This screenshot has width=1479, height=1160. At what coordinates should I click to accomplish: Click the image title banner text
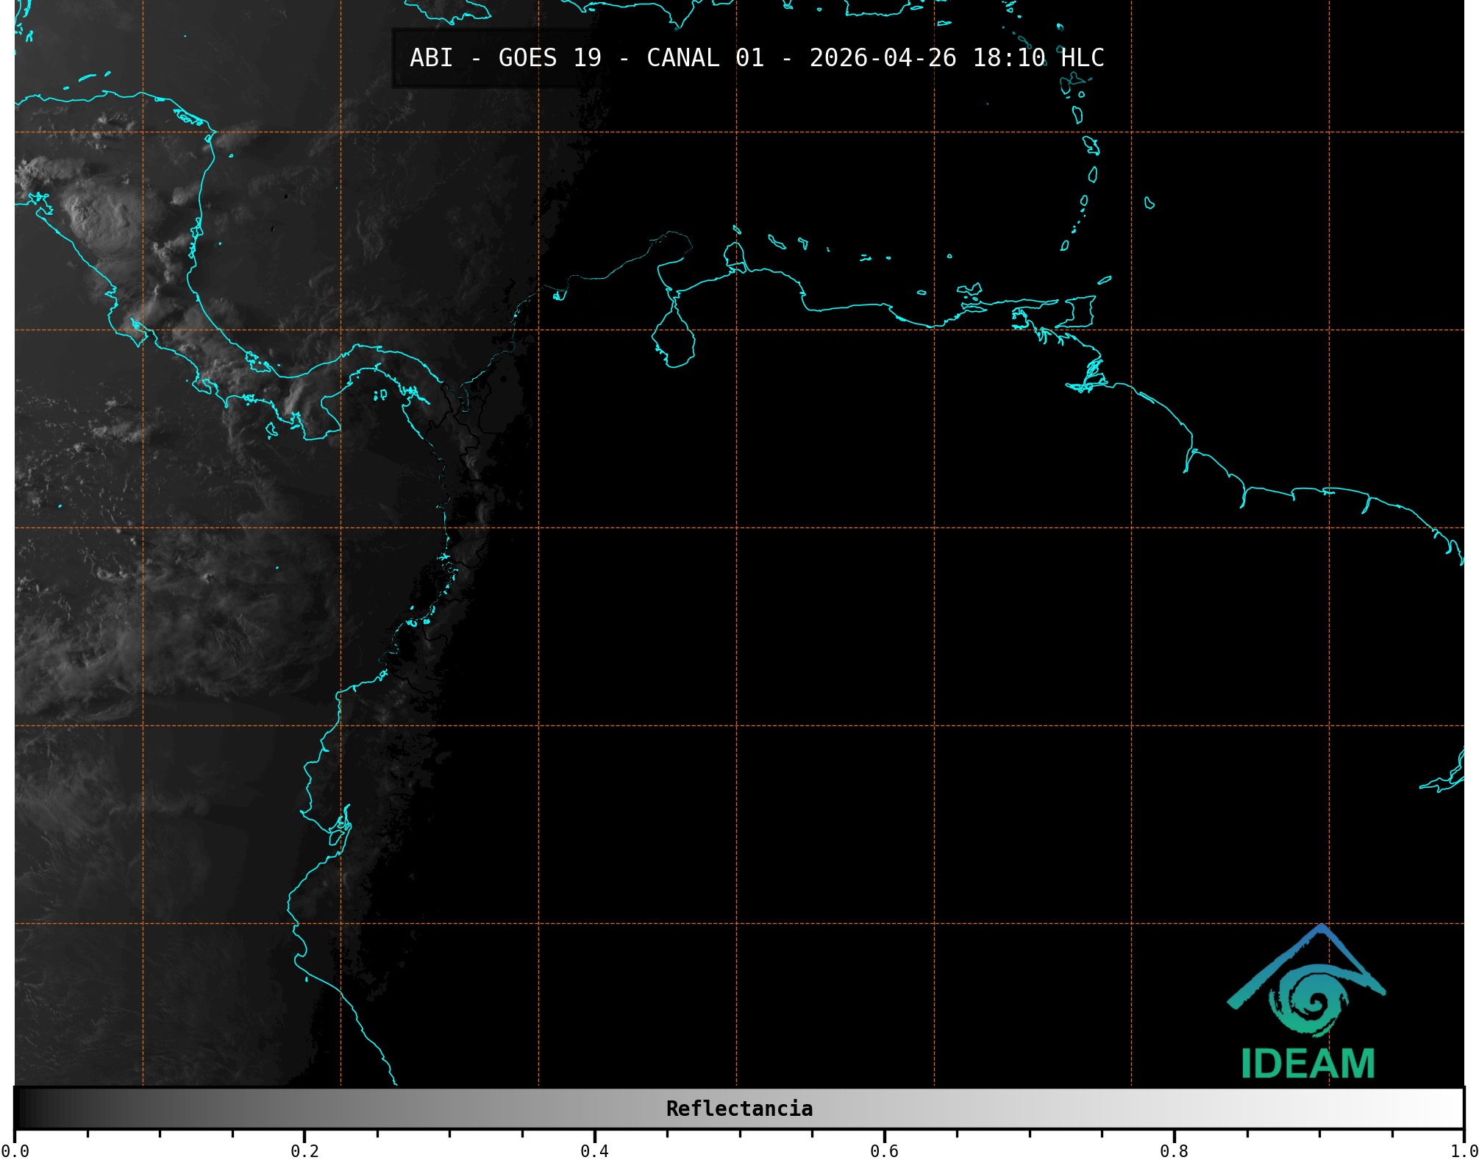[x=756, y=58]
